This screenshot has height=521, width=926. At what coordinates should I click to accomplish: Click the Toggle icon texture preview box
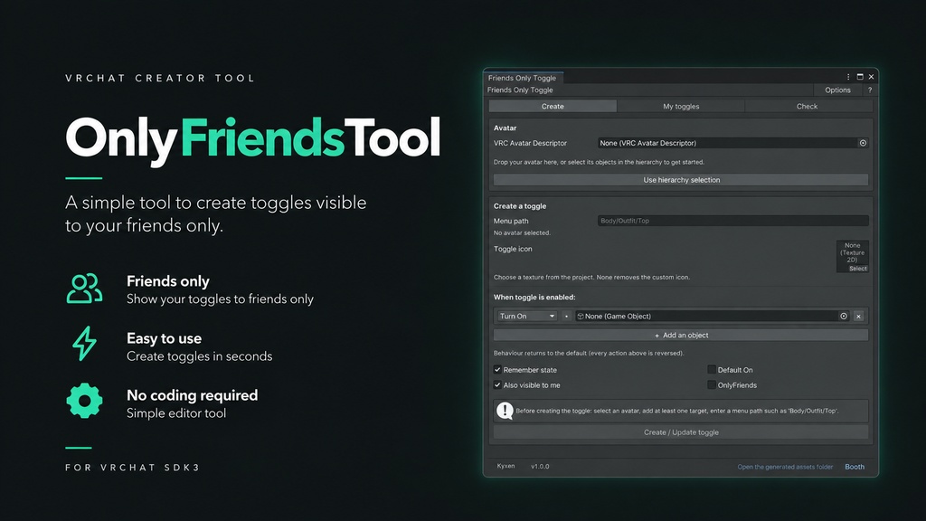pyautogui.click(x=852, y=256)
